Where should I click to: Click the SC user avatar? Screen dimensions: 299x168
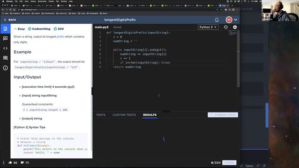[x=229, y=20]
